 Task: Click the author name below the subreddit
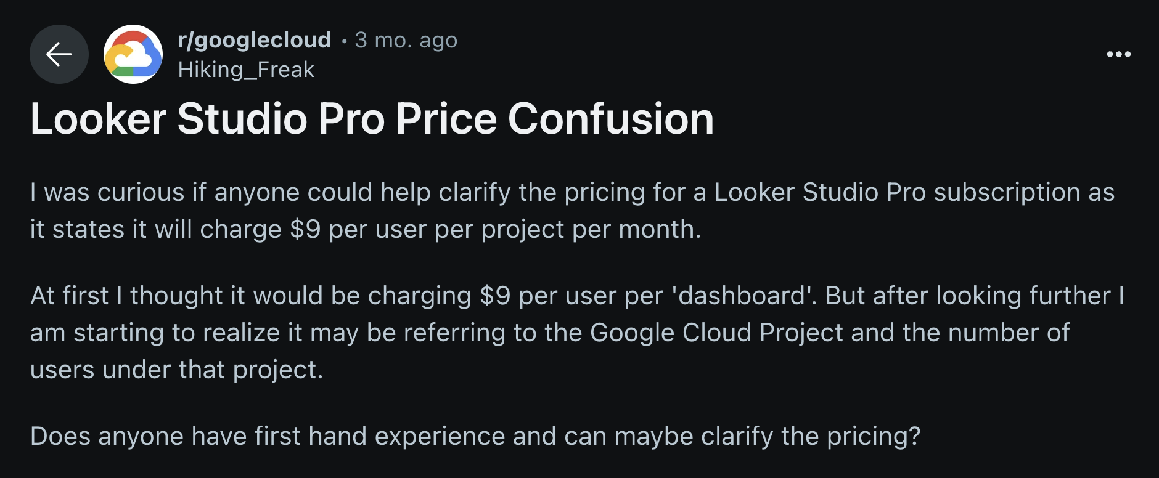tap(245, 70)
